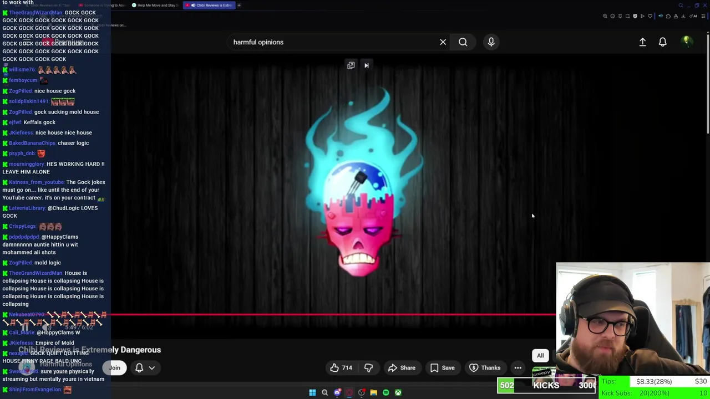Click the browser pinboard pin icon
The image size is (710, 399).
pyautogui.click(x=620, y=16)
